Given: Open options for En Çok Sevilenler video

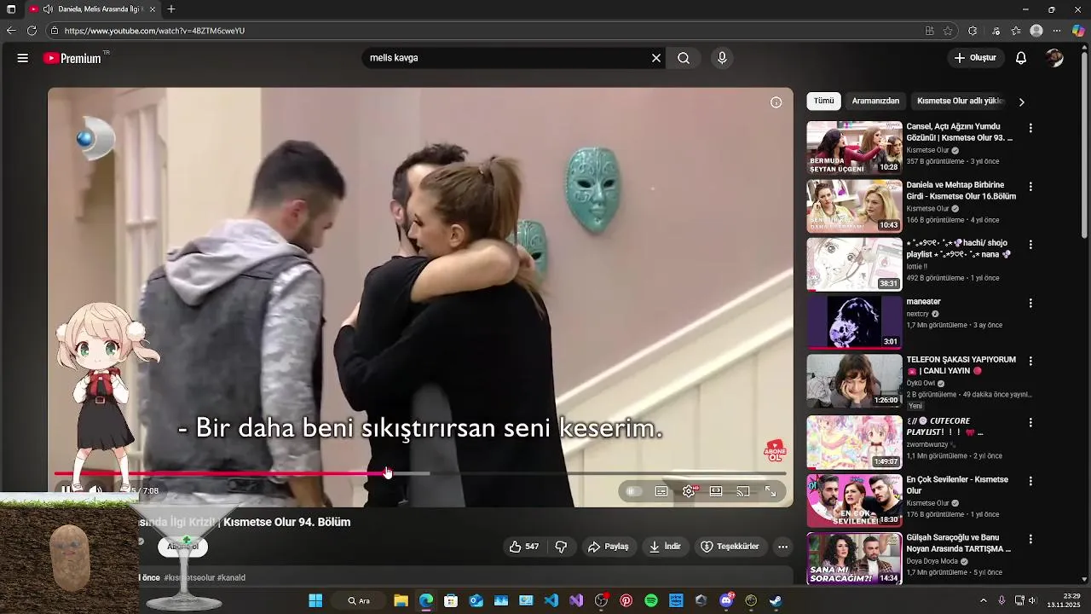Looking at the screenshot, I should pos(1030,481).
